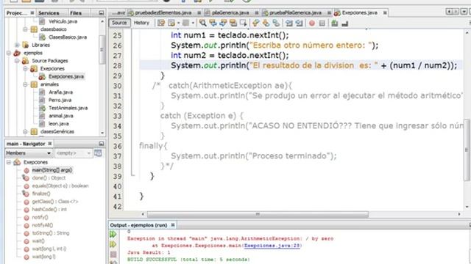Click the editor vertical scrollbar thumb

tap(467, 150)
